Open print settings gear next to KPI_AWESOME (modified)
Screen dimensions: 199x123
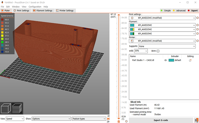click(197, 18)
